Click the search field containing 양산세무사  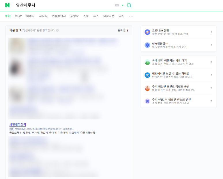tap(64, 5)
